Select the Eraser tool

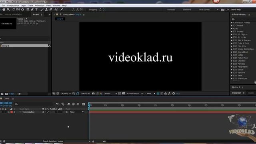tap(51, 10)
